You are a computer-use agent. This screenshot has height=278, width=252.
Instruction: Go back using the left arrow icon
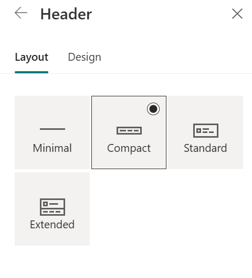click(x=21, y=13)
